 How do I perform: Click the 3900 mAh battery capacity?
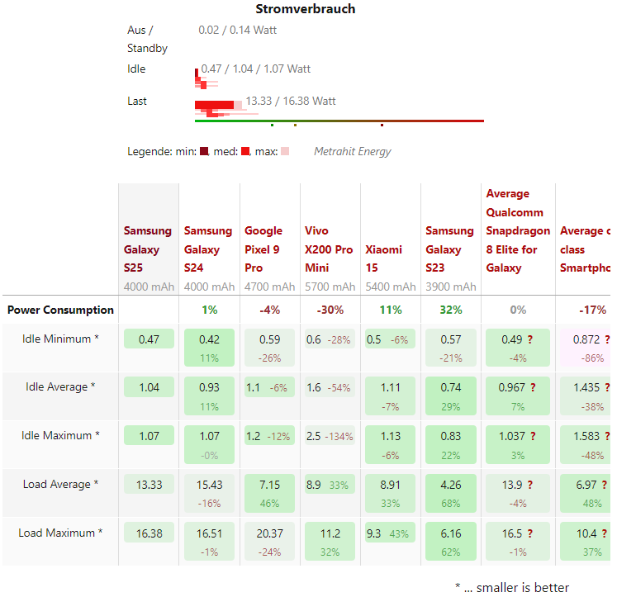(x=451, y=287)
